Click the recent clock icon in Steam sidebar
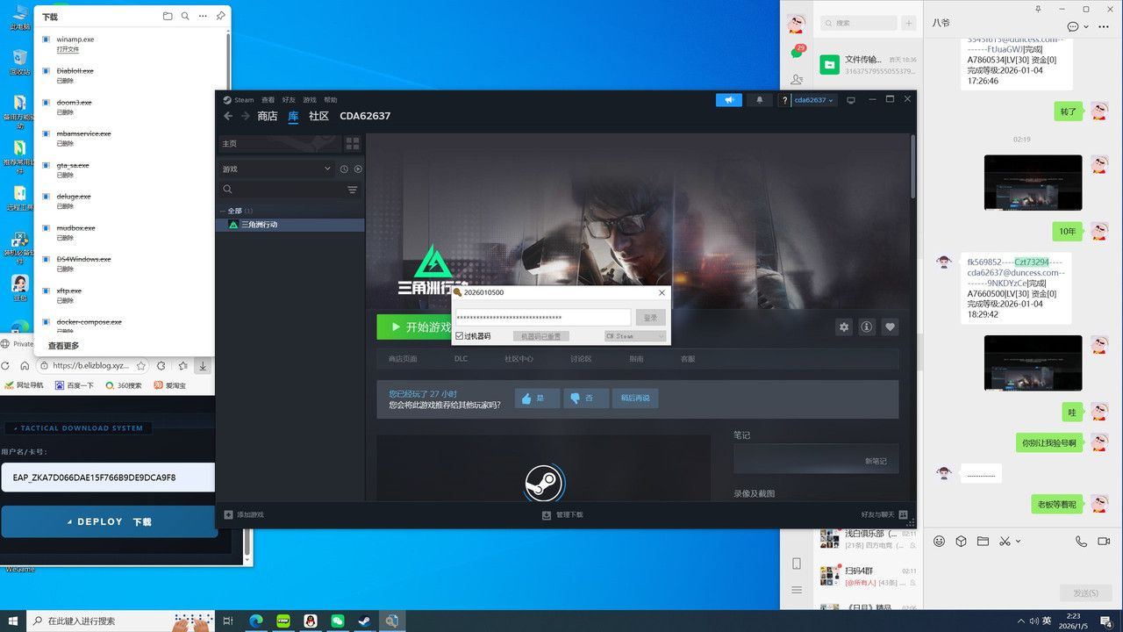This screenshot has width=1123, height=632. (x=344, y=169)
